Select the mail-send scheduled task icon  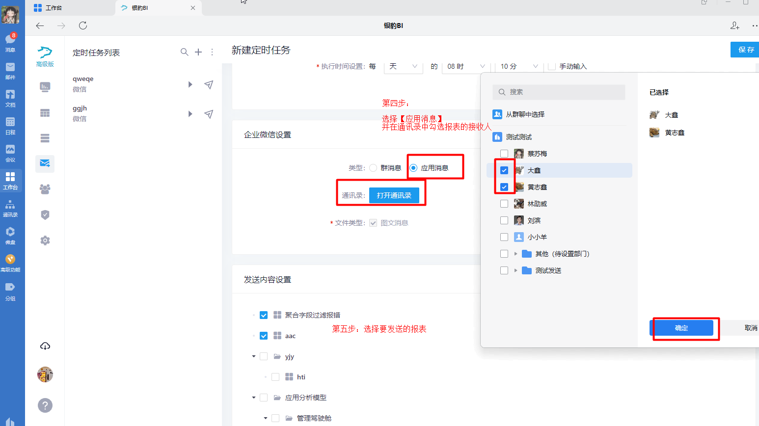pos(45,163)
